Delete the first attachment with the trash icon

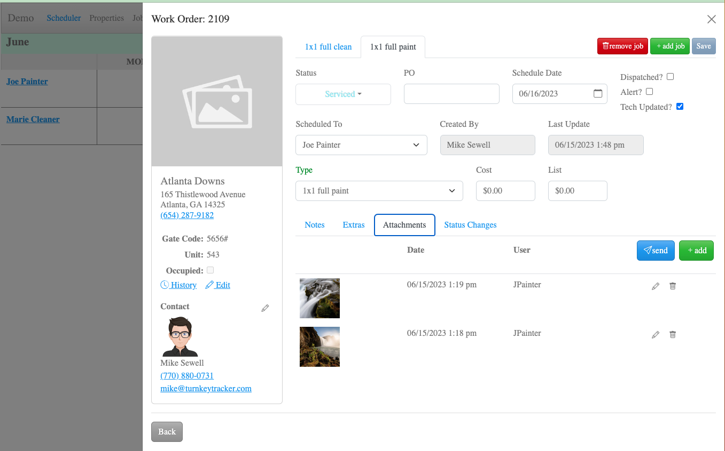click(x=673, y=286)
